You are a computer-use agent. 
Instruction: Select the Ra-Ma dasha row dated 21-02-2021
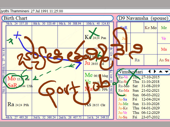click(x=143, y=90)
